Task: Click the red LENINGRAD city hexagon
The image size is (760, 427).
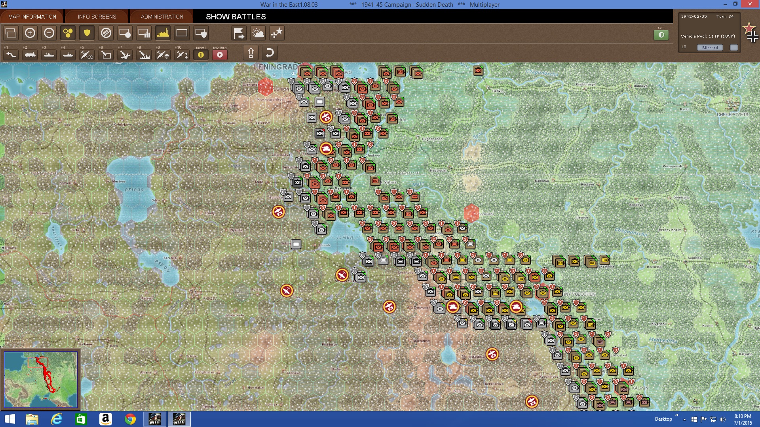Action: tap(265, 87)
